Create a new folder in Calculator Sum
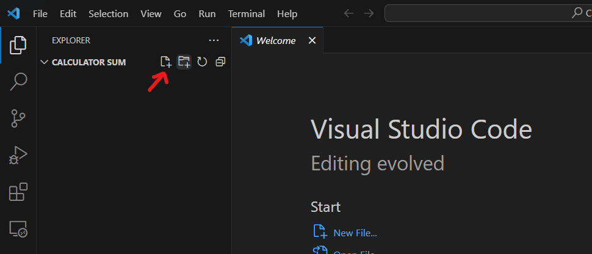This screenshot has width=592, height=254. pos(184,62)
